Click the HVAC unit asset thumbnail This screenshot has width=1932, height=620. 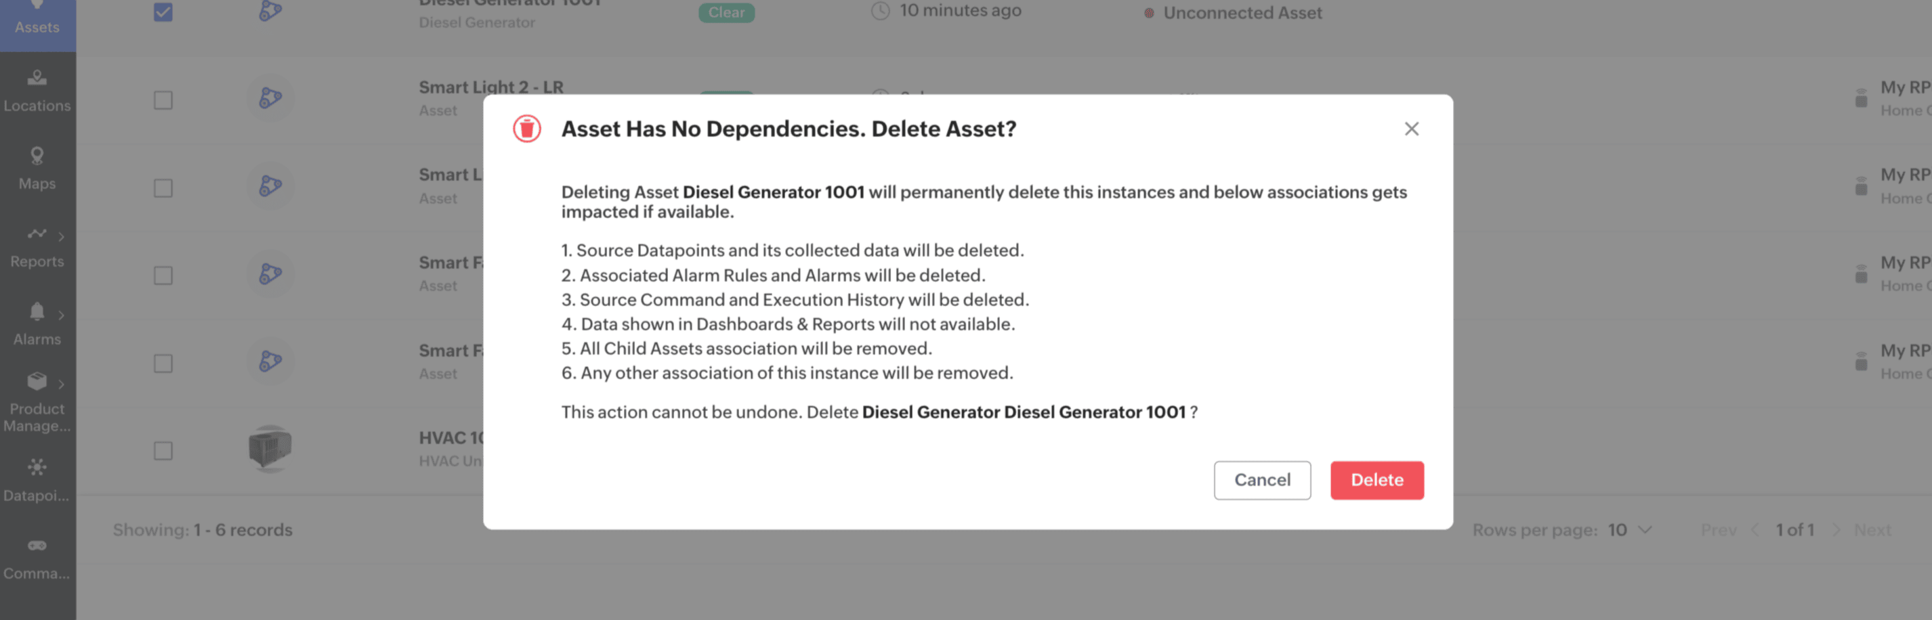(270, 448)
